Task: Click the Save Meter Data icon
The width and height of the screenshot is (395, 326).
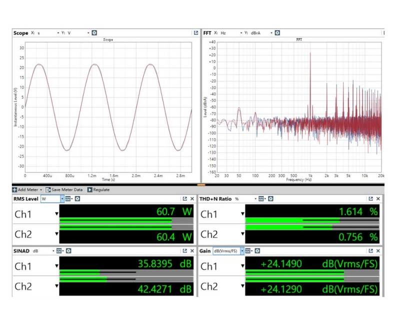Action: pyautogui.click(x=48, y=190)
